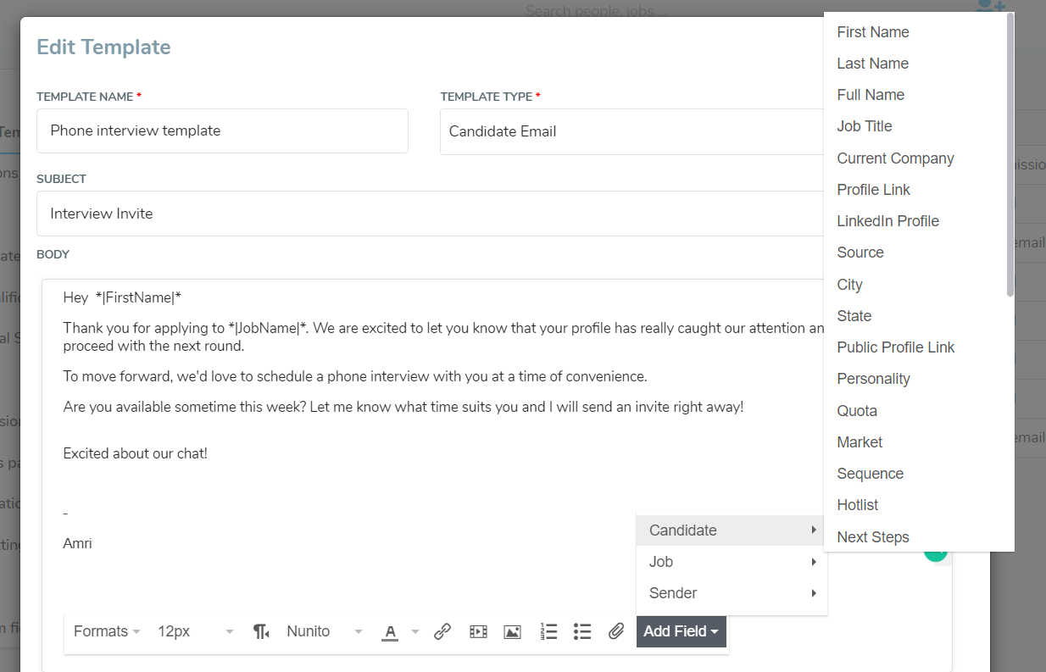Expand the text color picker arrow
Image resolution: width=1046 pixels, height=672 pixels.
(415, 631)
